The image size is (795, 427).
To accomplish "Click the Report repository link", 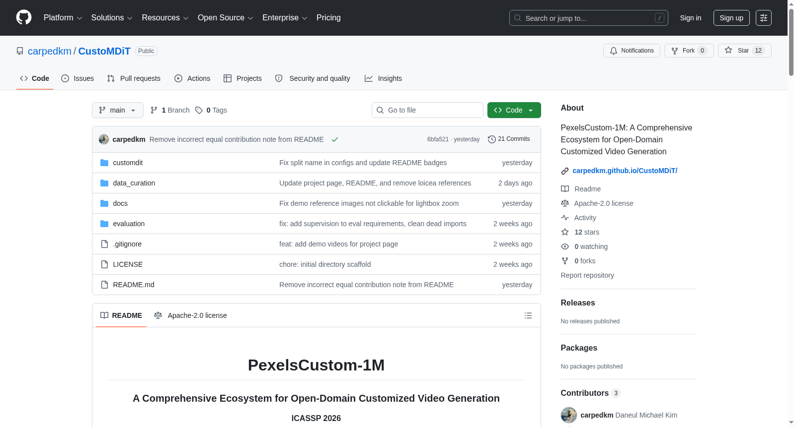I will 587,275.
